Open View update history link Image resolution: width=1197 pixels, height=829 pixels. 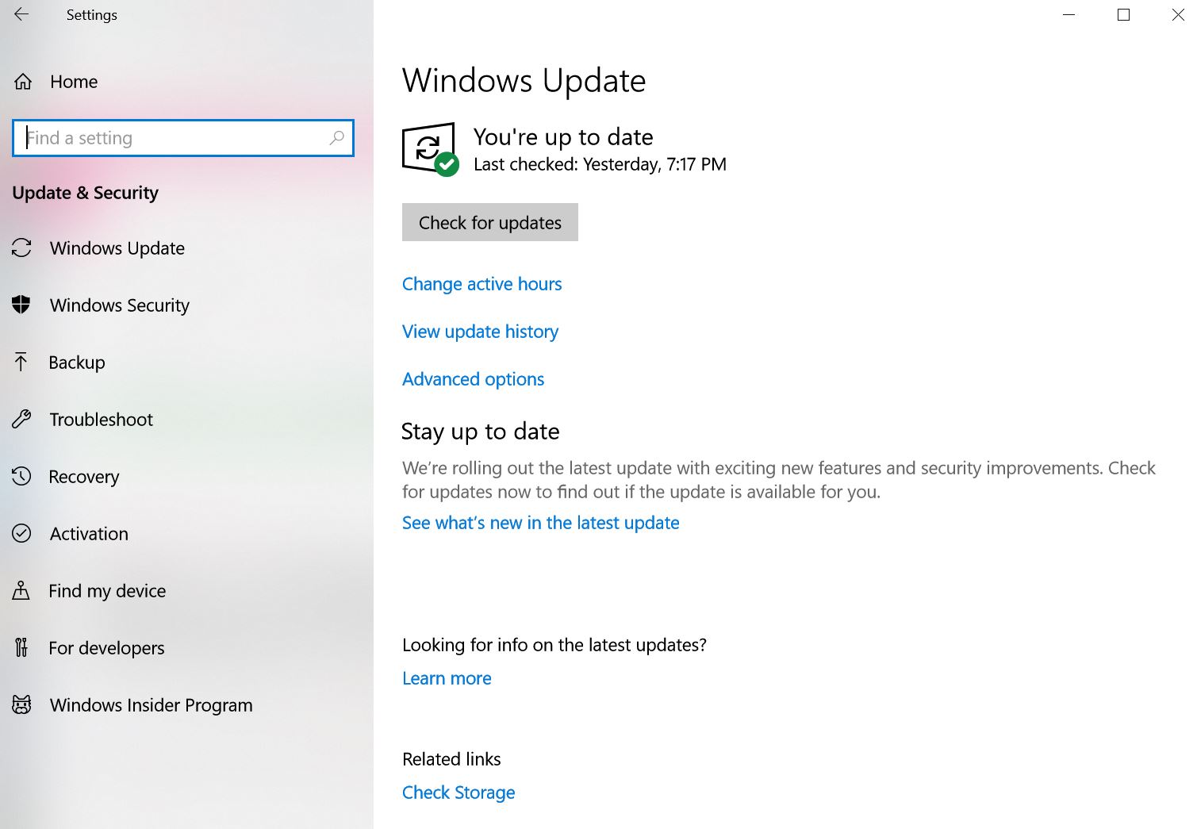(x=480, y=332)
